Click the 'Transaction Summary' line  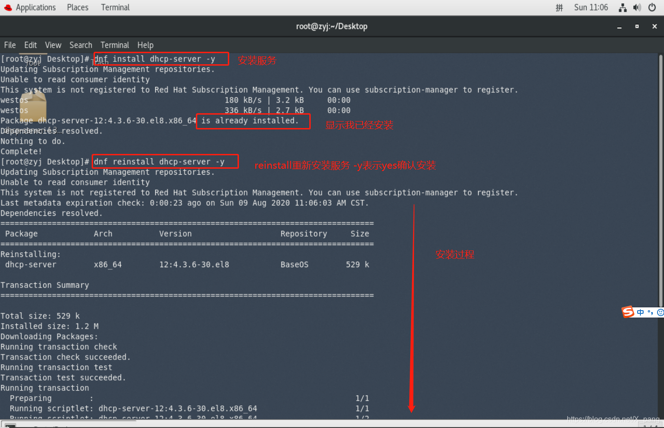click(45, 285)
